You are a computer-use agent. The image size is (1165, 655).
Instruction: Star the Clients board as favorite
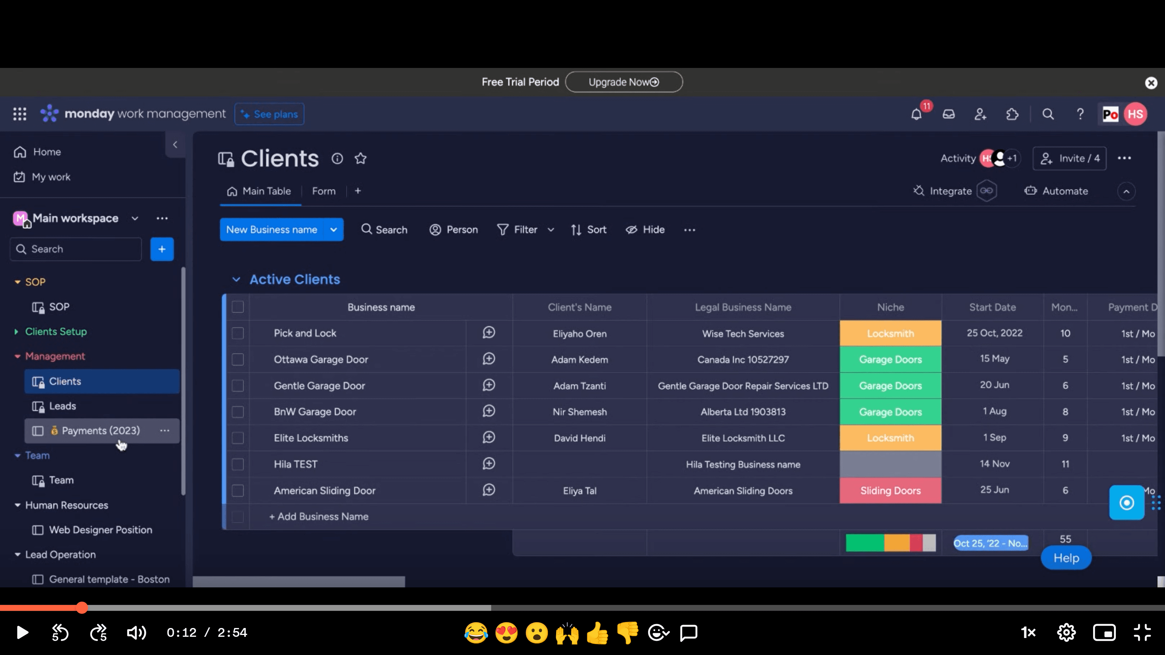(360, 159)
